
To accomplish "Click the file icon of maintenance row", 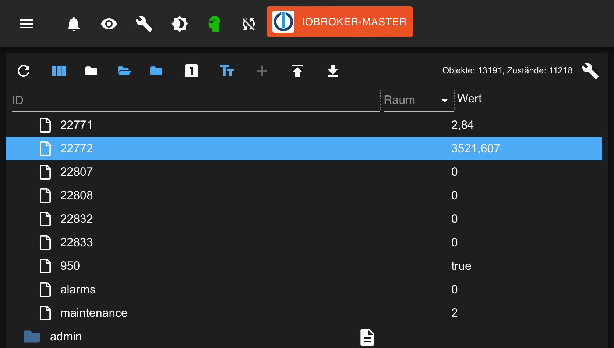I will (45, 313).
